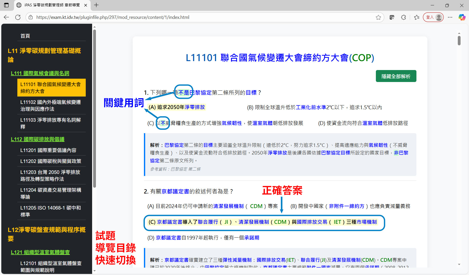Open a new tab with plus button
This screenshot has height=275, width=469.
click(x=96, y=5)
